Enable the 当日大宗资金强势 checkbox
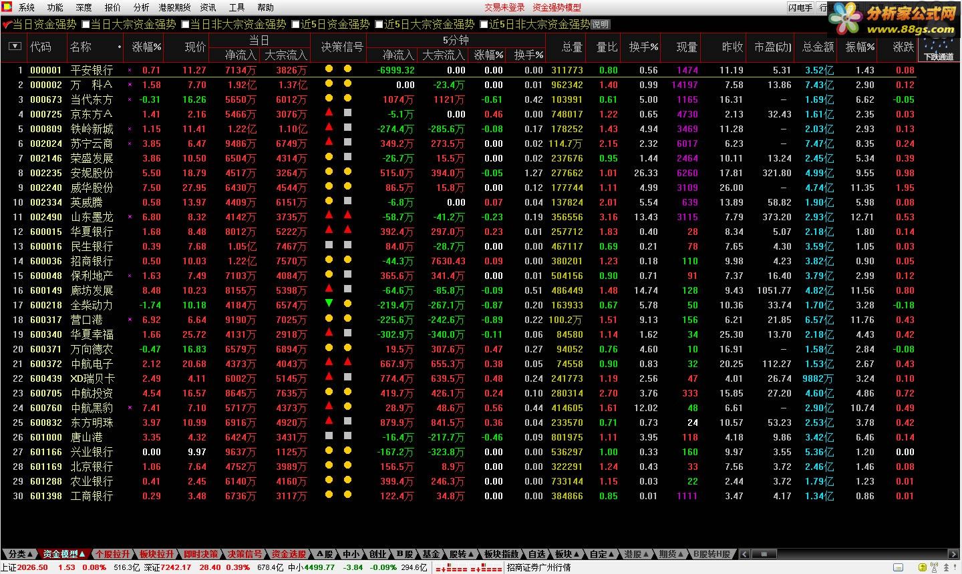Screen dimensions: 962x574 coord(85,24)
